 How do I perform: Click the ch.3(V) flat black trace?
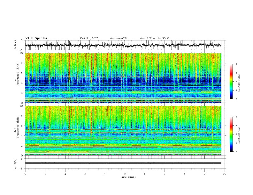click(x=123, y=163)
